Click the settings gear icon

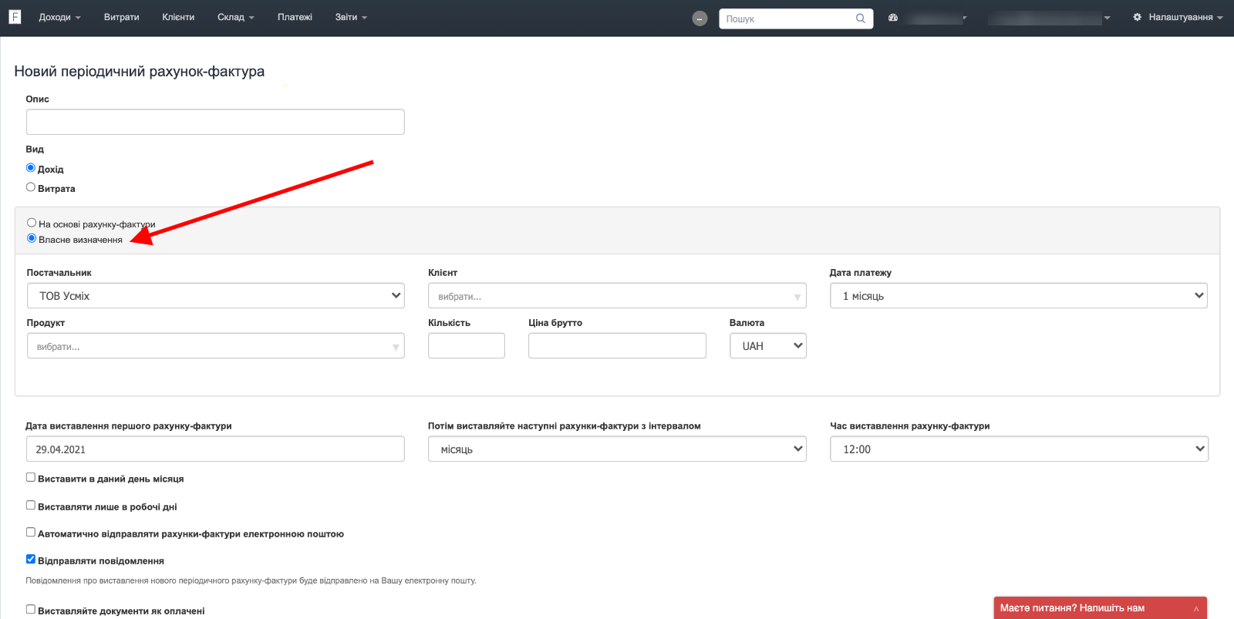[1137, 17]
